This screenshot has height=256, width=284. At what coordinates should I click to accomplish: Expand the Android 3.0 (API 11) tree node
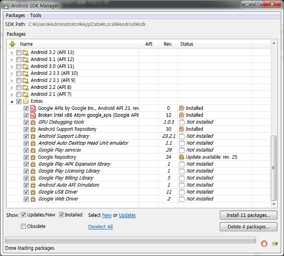click(x=12, y=67)
